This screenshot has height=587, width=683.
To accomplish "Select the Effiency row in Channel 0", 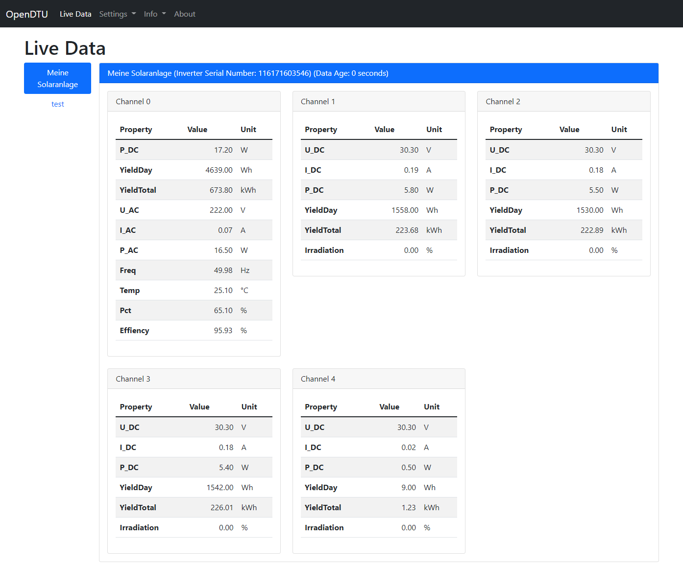I will [194, 331].
